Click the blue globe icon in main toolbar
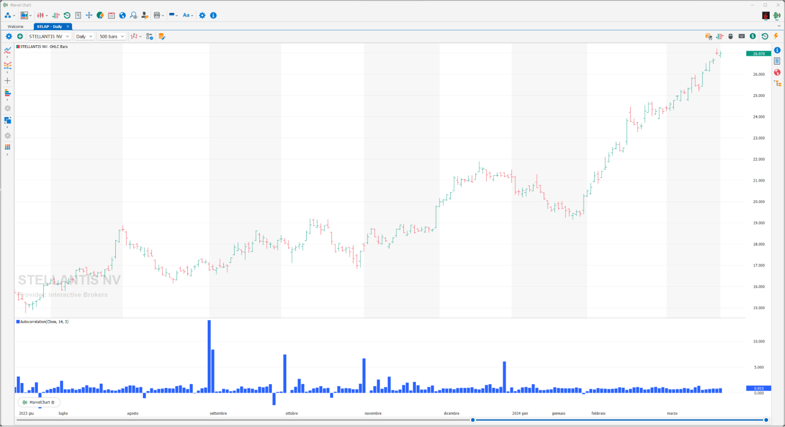Image resolution: width=785 pixels, height=427 pixels. pyautogui.click(x=123, y=15)
